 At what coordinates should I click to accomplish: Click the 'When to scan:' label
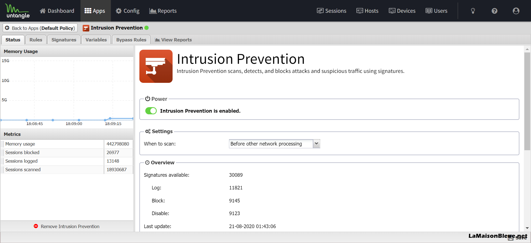click(160, 144)
